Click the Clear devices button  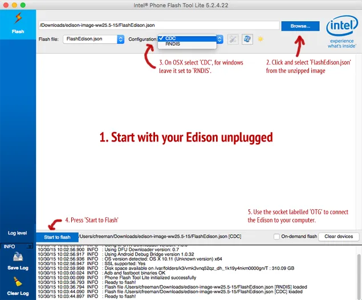[x=339, y=237]
